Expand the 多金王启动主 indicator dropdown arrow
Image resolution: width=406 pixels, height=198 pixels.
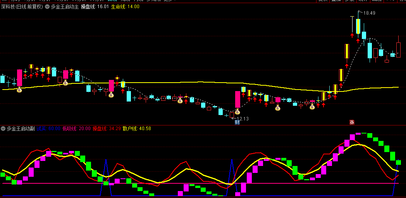pyautogui.click(x=47, y=7)
